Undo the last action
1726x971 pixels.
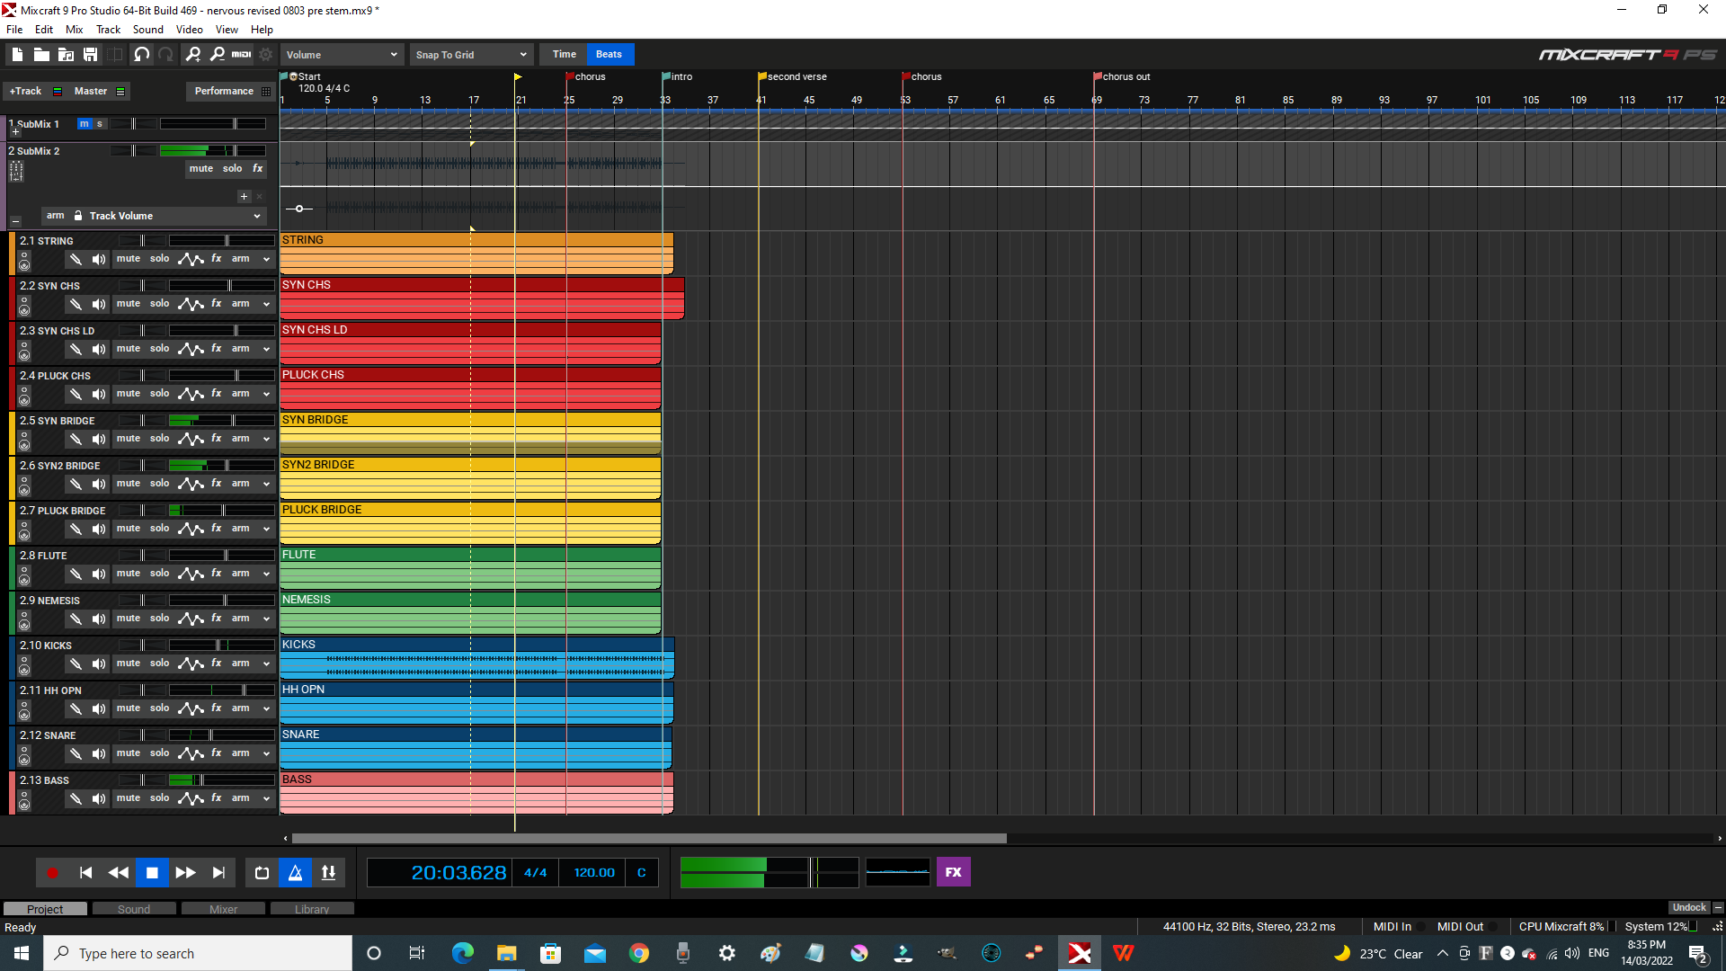(x=141, y=55)
